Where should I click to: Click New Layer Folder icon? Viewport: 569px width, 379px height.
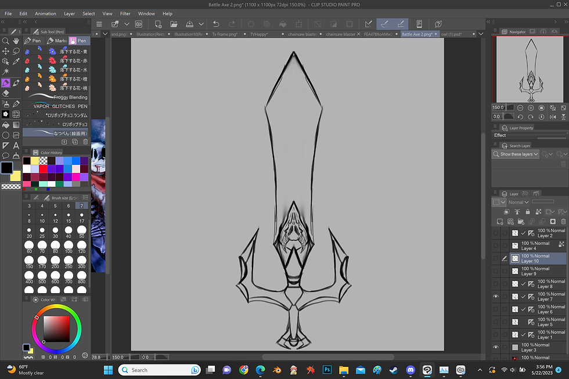tap(521, 222)
